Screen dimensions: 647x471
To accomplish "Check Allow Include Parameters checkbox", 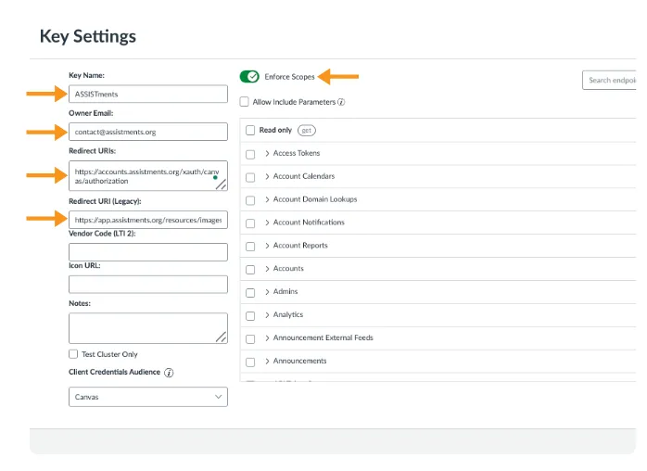I will 245,102.
